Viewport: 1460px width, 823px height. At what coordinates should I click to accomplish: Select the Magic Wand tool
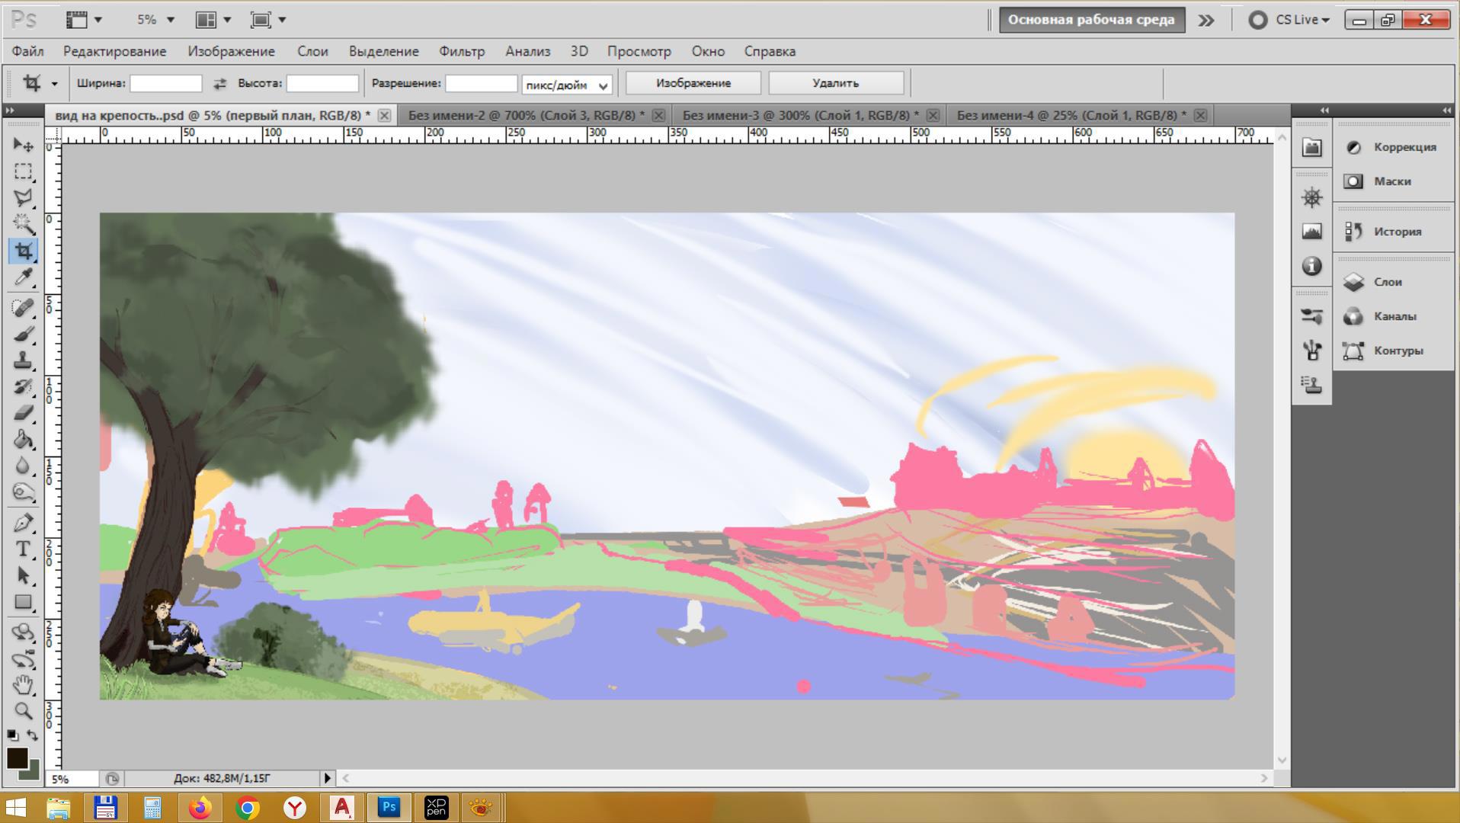point(23,223)
